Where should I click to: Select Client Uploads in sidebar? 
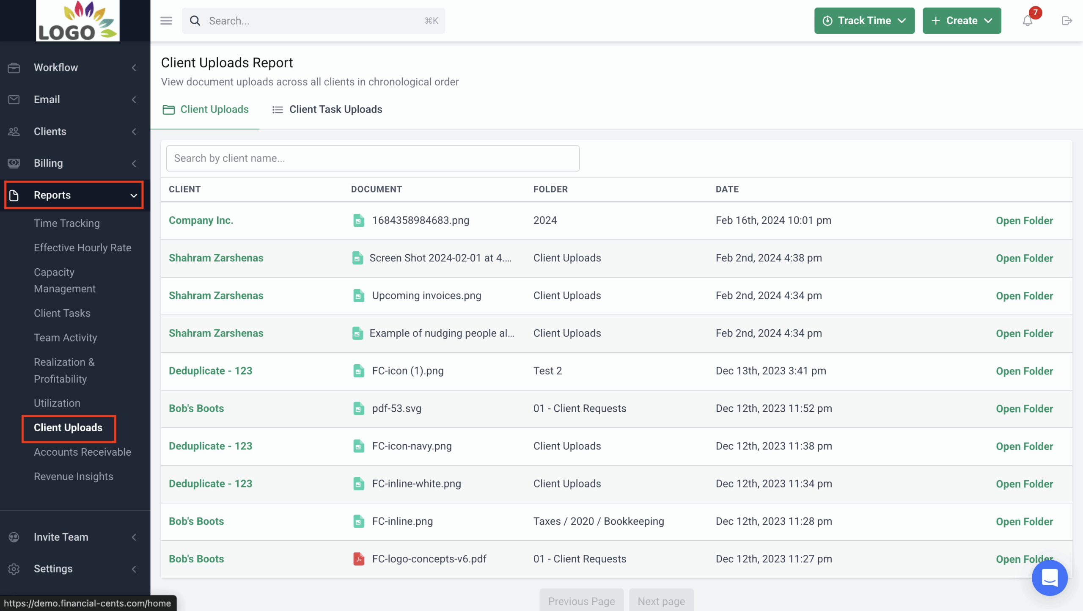coord(68,428)
